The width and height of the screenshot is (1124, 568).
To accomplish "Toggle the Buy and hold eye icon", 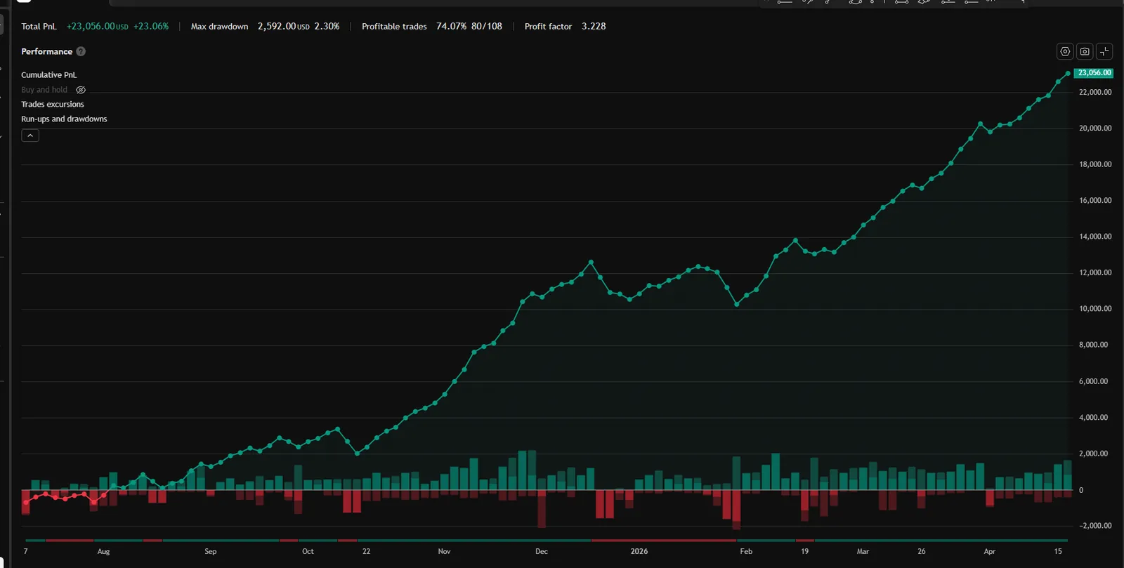I will pos(81,90).
